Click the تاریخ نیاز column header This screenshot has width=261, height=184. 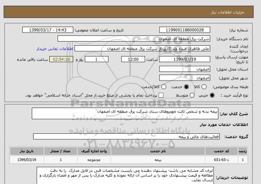pos(27,151)
